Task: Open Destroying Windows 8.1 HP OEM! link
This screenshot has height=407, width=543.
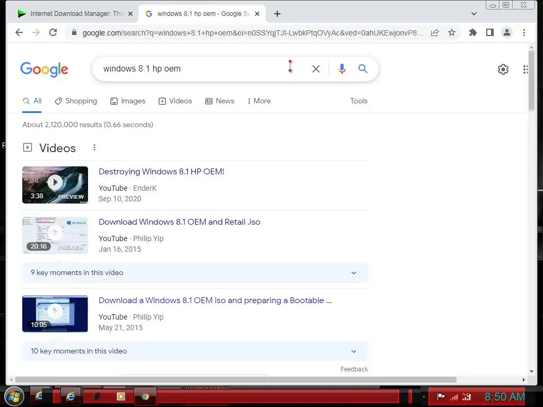Action: click(x=161, y=172)
